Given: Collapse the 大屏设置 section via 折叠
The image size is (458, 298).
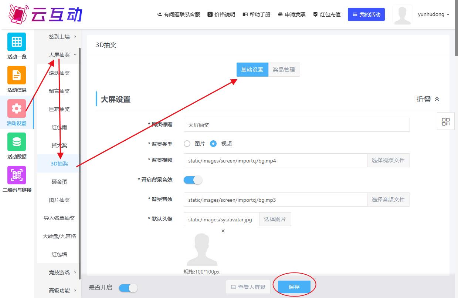Looking at the screenshot, I should (428, 99).
